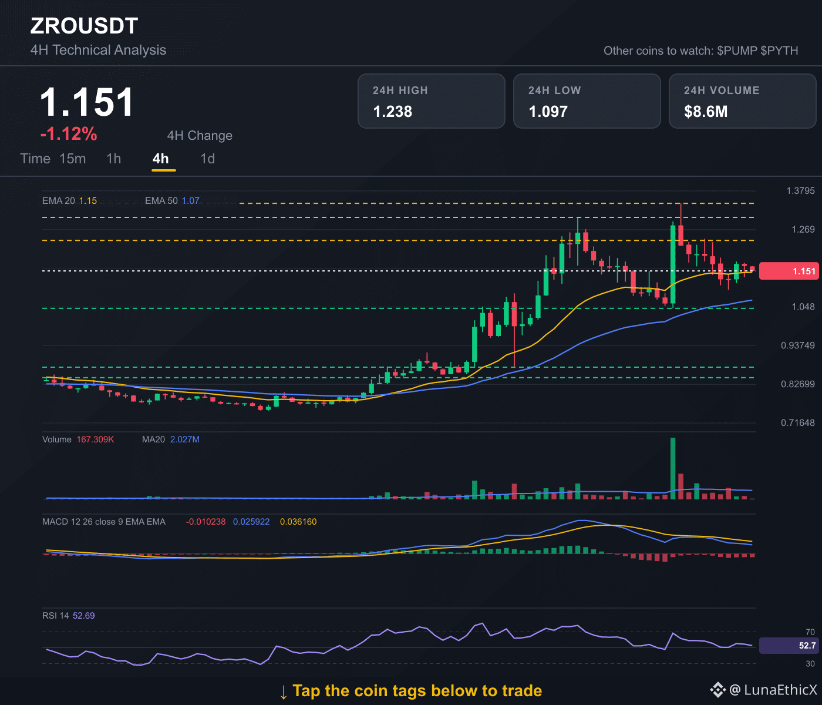
Task: Click the MACD signal value 0.036160
Action: pos(298,522)
